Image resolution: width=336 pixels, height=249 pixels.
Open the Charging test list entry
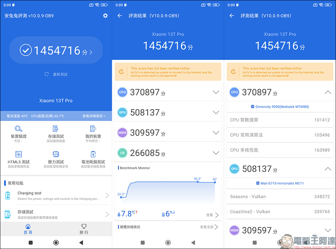(56, 195)
